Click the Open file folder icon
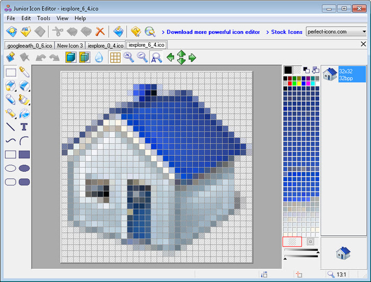This screenshot has height=282, width=371. click(25, 31)
